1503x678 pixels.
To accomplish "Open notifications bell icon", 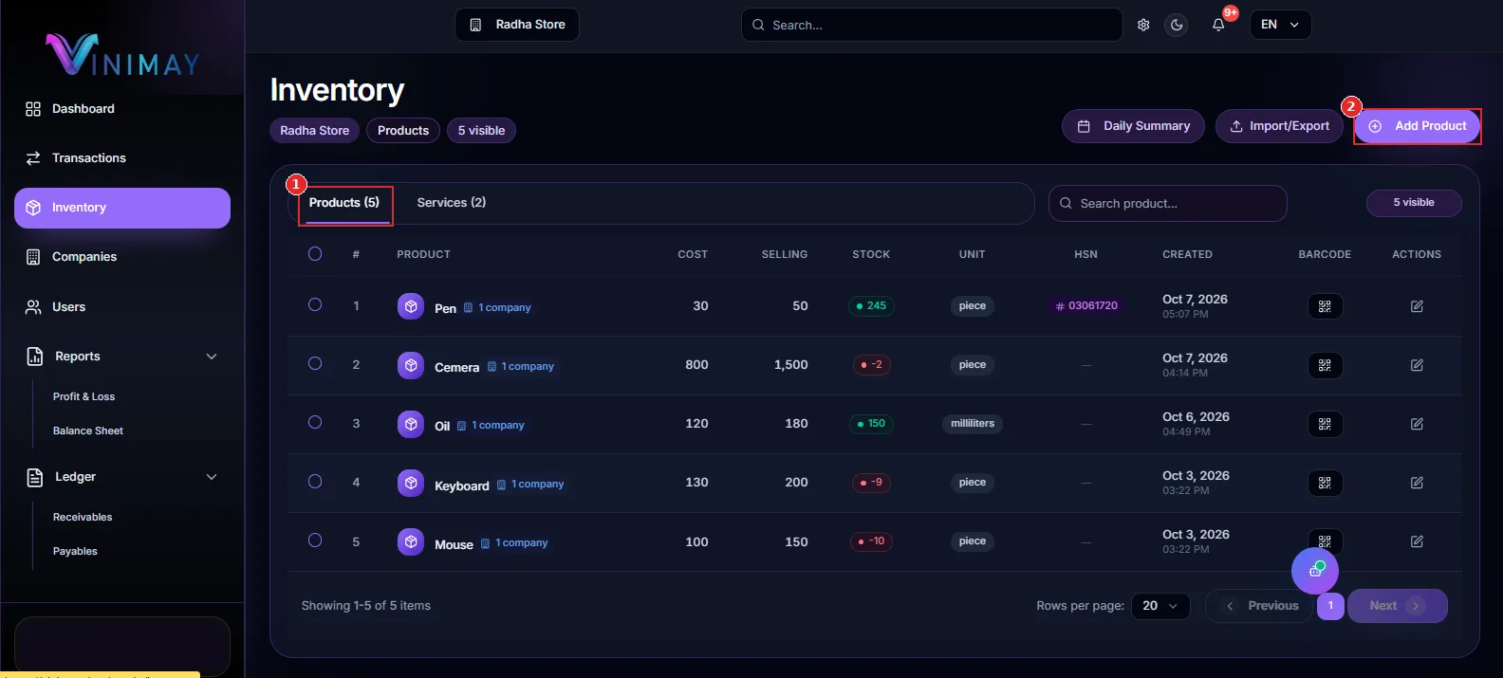I will [1218, 25].
